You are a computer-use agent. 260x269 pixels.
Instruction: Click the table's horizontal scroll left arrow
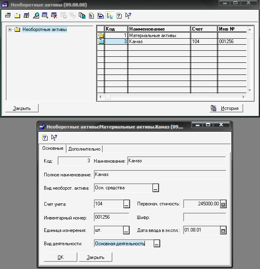100,97
